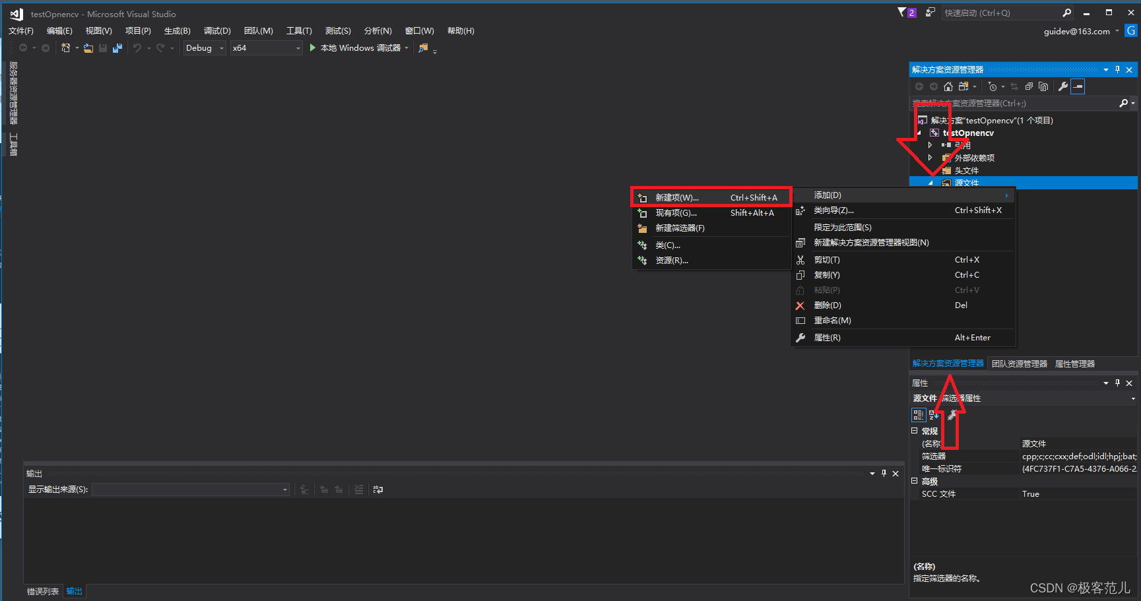Click 类向导(Z)... in the context menu
The image size is (1141, 601).
903,210
